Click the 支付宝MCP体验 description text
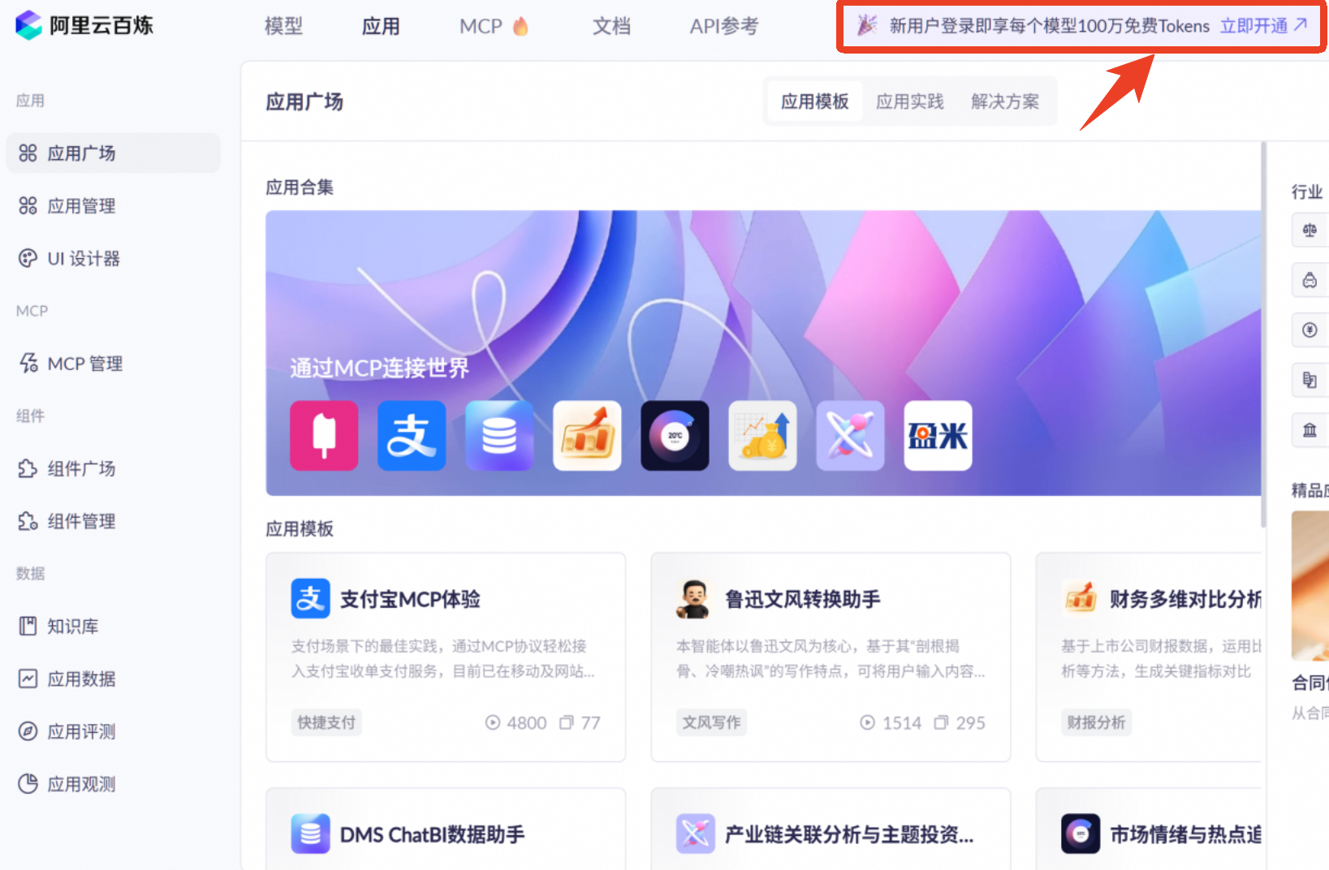The width and height of the screenshot is (1329, 870). pyautogui.click(x=443, y=658)
